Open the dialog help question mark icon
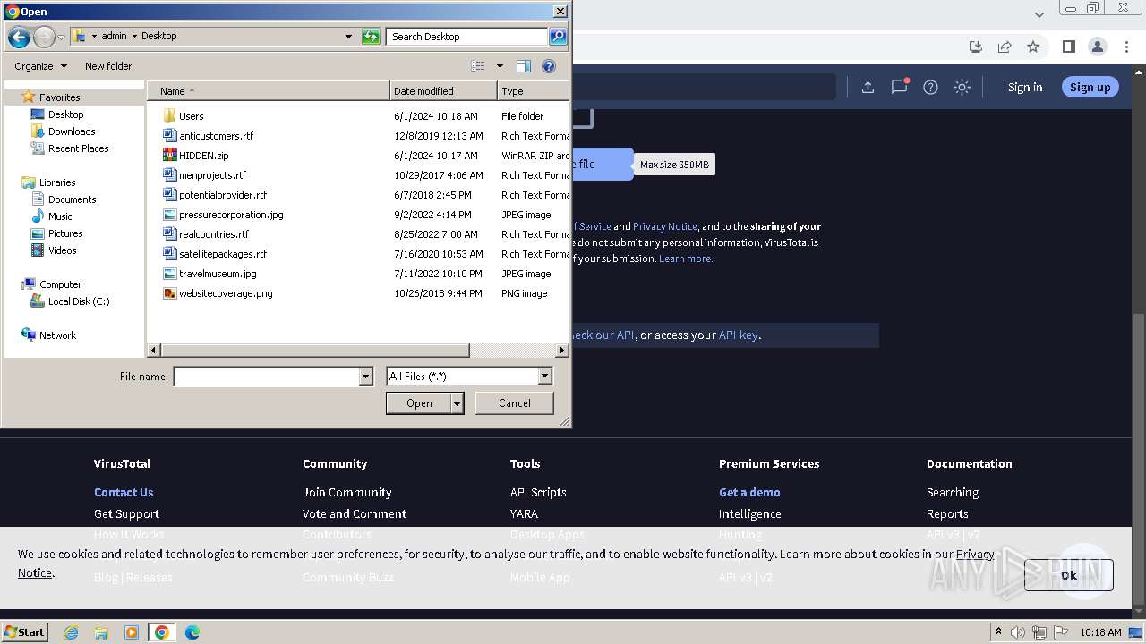The height and width of the screenshot is (644, 1146). pyautogui.click(x=549, y=66)
